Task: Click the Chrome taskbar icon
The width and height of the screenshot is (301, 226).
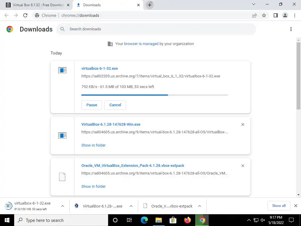Action: 202,220
